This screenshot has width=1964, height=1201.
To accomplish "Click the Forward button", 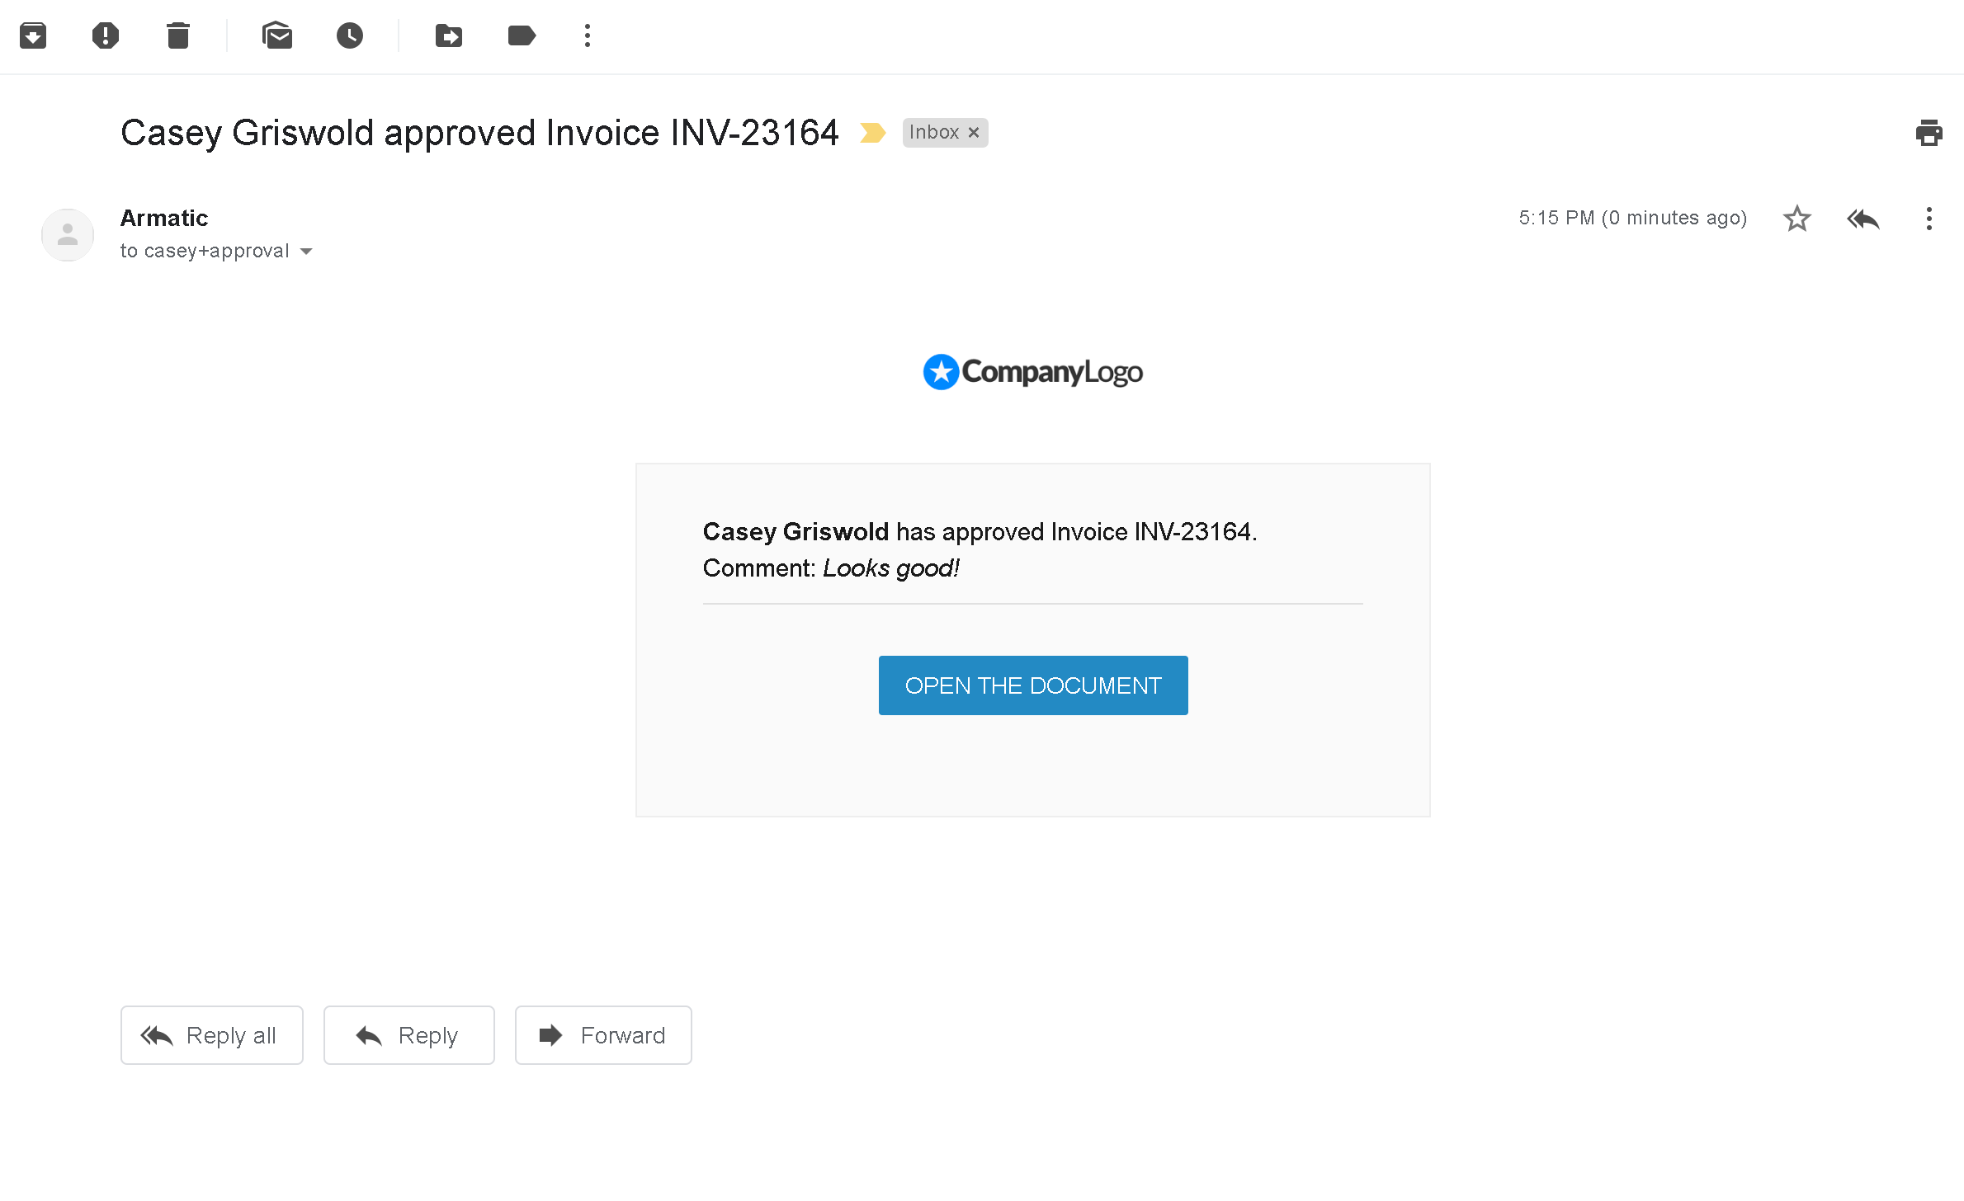I will click(603, 1035).
